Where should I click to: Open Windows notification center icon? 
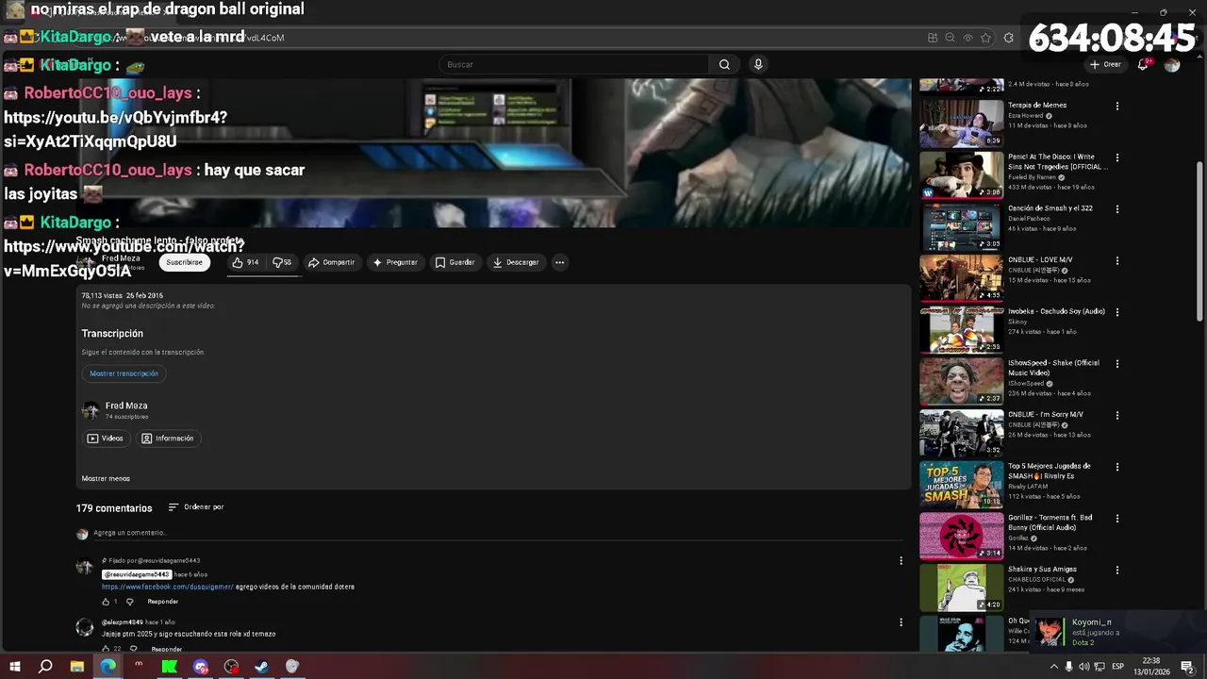tap(1187, 667)
